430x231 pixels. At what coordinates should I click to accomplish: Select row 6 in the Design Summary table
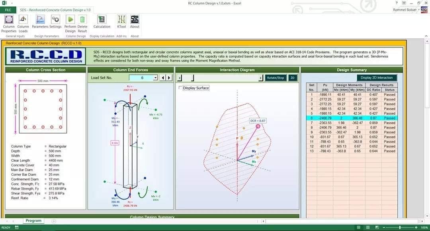pos(350,118)
